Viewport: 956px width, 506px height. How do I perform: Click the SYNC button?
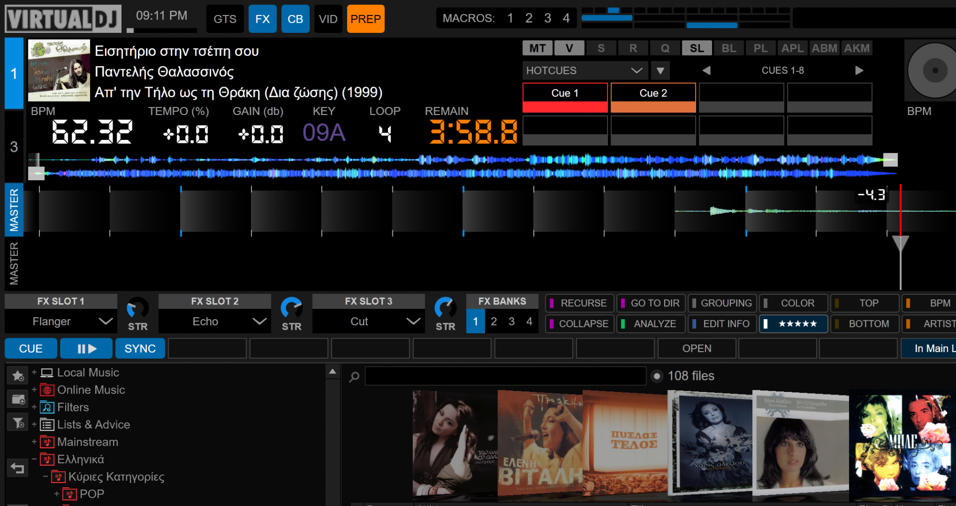point(140,349)
